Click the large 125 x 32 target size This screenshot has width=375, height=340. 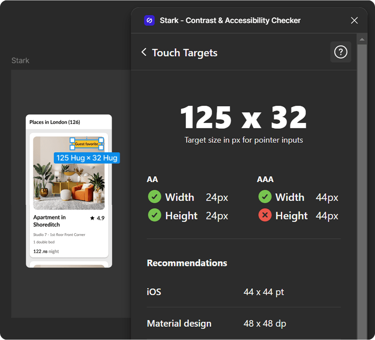click(x=244, y=117)
